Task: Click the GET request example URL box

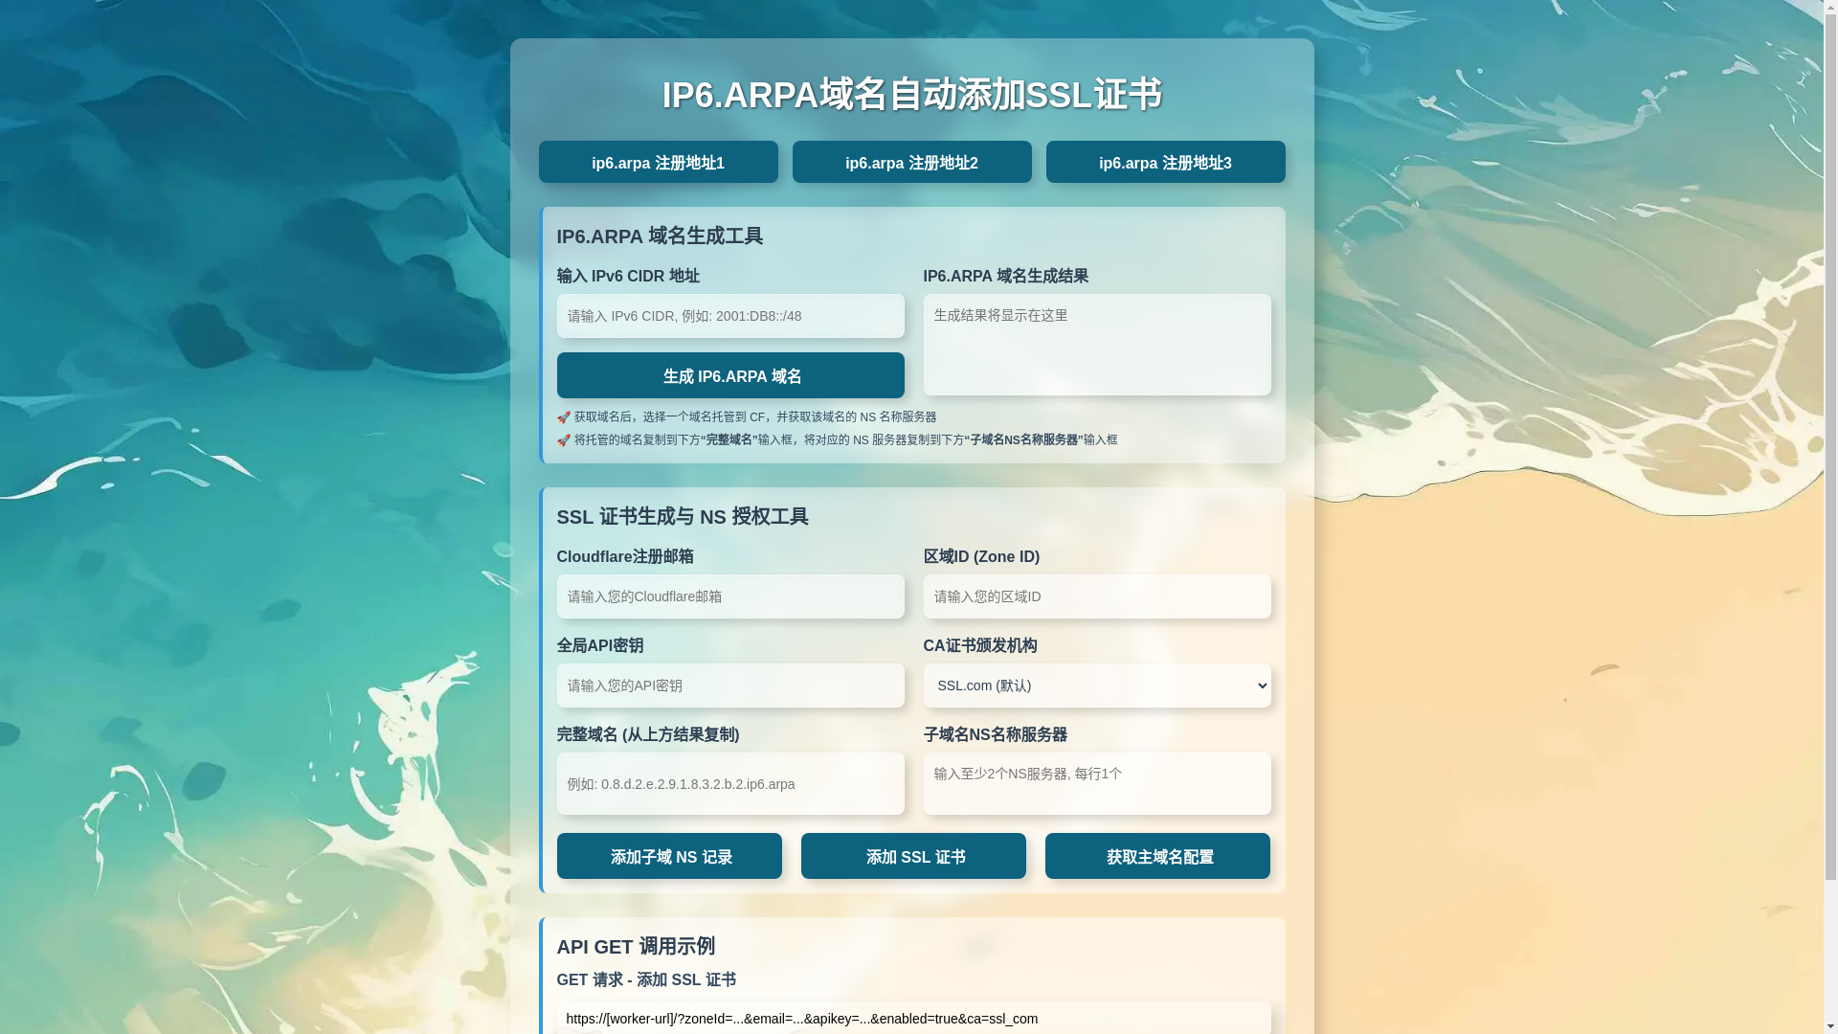Action: coord(912,1019)
